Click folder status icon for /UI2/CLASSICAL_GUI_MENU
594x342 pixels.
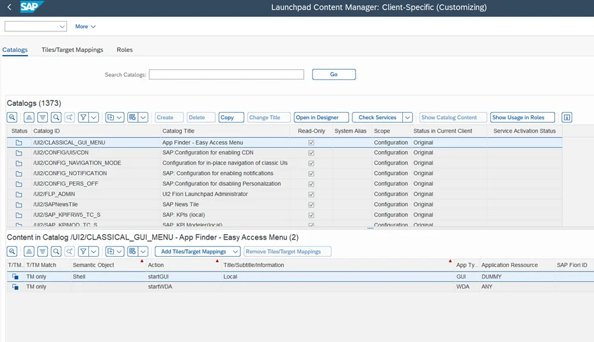[19, 143]
